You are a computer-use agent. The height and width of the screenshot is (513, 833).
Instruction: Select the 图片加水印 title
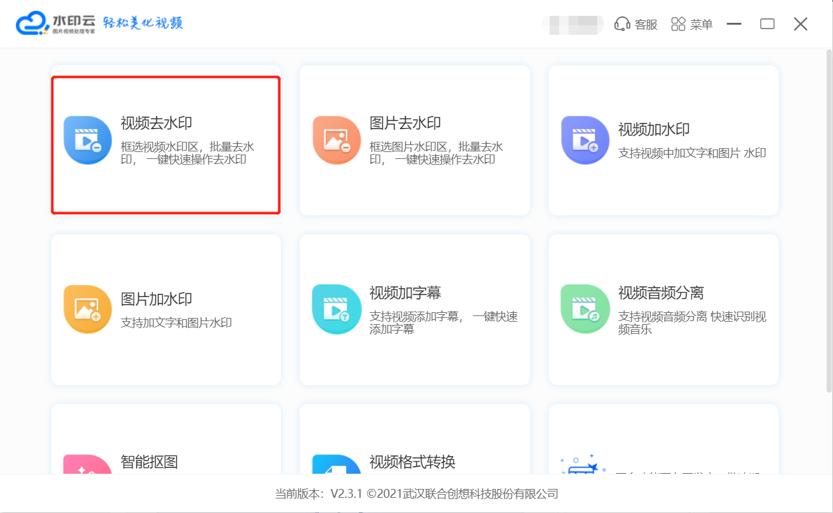click(156, 299)
